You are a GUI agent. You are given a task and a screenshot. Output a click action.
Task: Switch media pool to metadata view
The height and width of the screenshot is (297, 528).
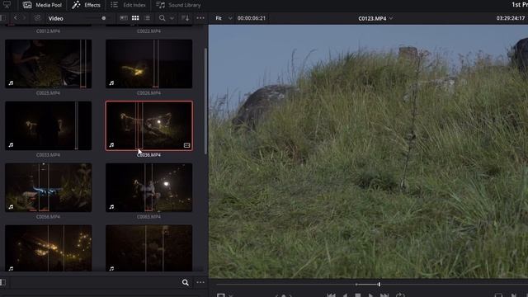[124, 18]
